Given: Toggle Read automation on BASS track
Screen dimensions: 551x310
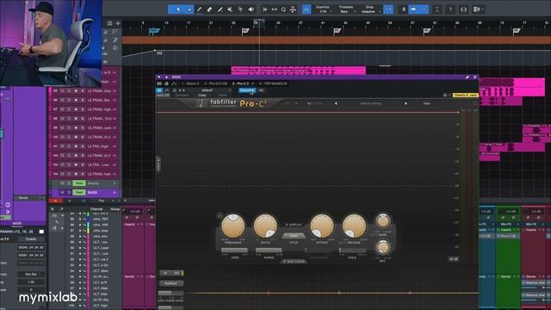Looking at the screenshot, I should click(x=79, y=192).
